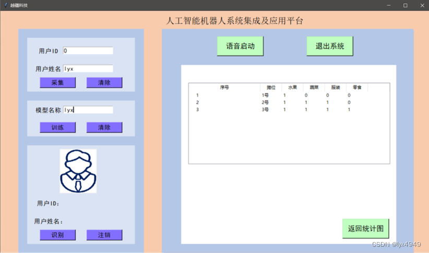The image size is (429, 253).
Task: Select the table row with 3号
Action: (x=289, y=109)
